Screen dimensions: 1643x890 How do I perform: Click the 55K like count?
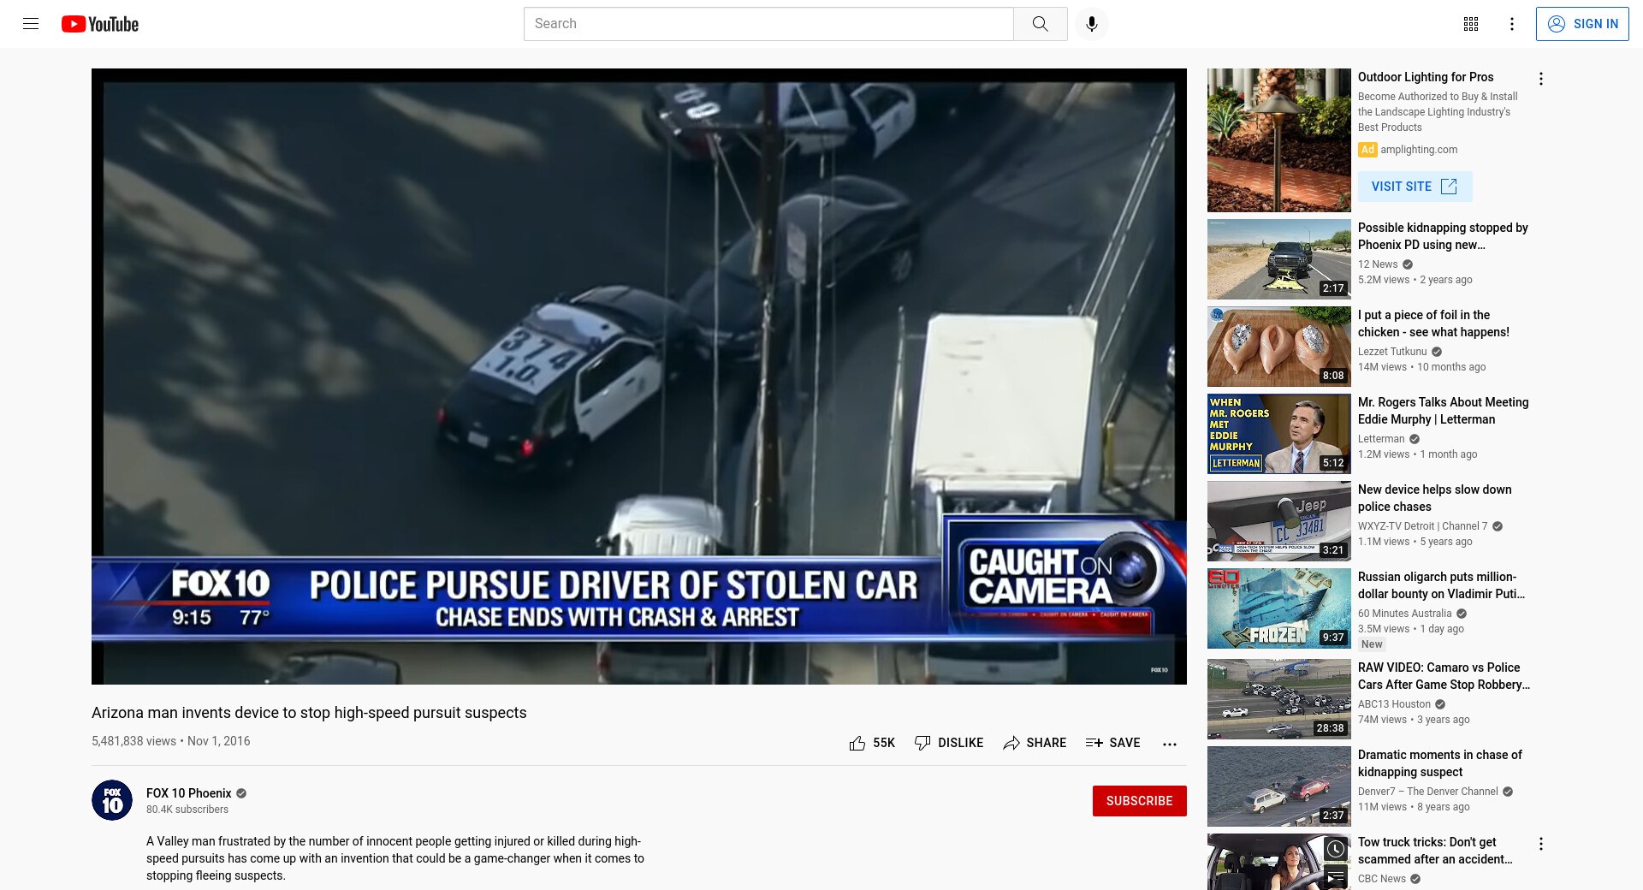point(884,743)
